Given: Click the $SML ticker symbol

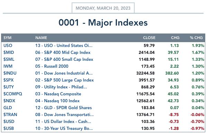Looking at the screenshot, I should [x=9, y=59].
